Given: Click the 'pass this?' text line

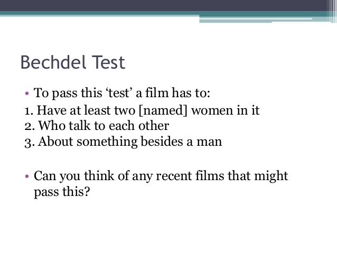Looking at the screenshot, I should point(61,192).
